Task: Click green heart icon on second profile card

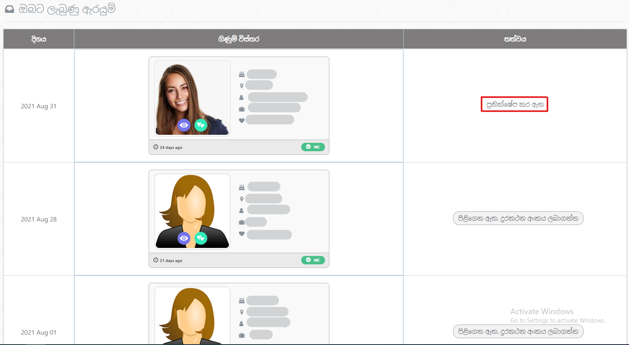Action: 201,238
